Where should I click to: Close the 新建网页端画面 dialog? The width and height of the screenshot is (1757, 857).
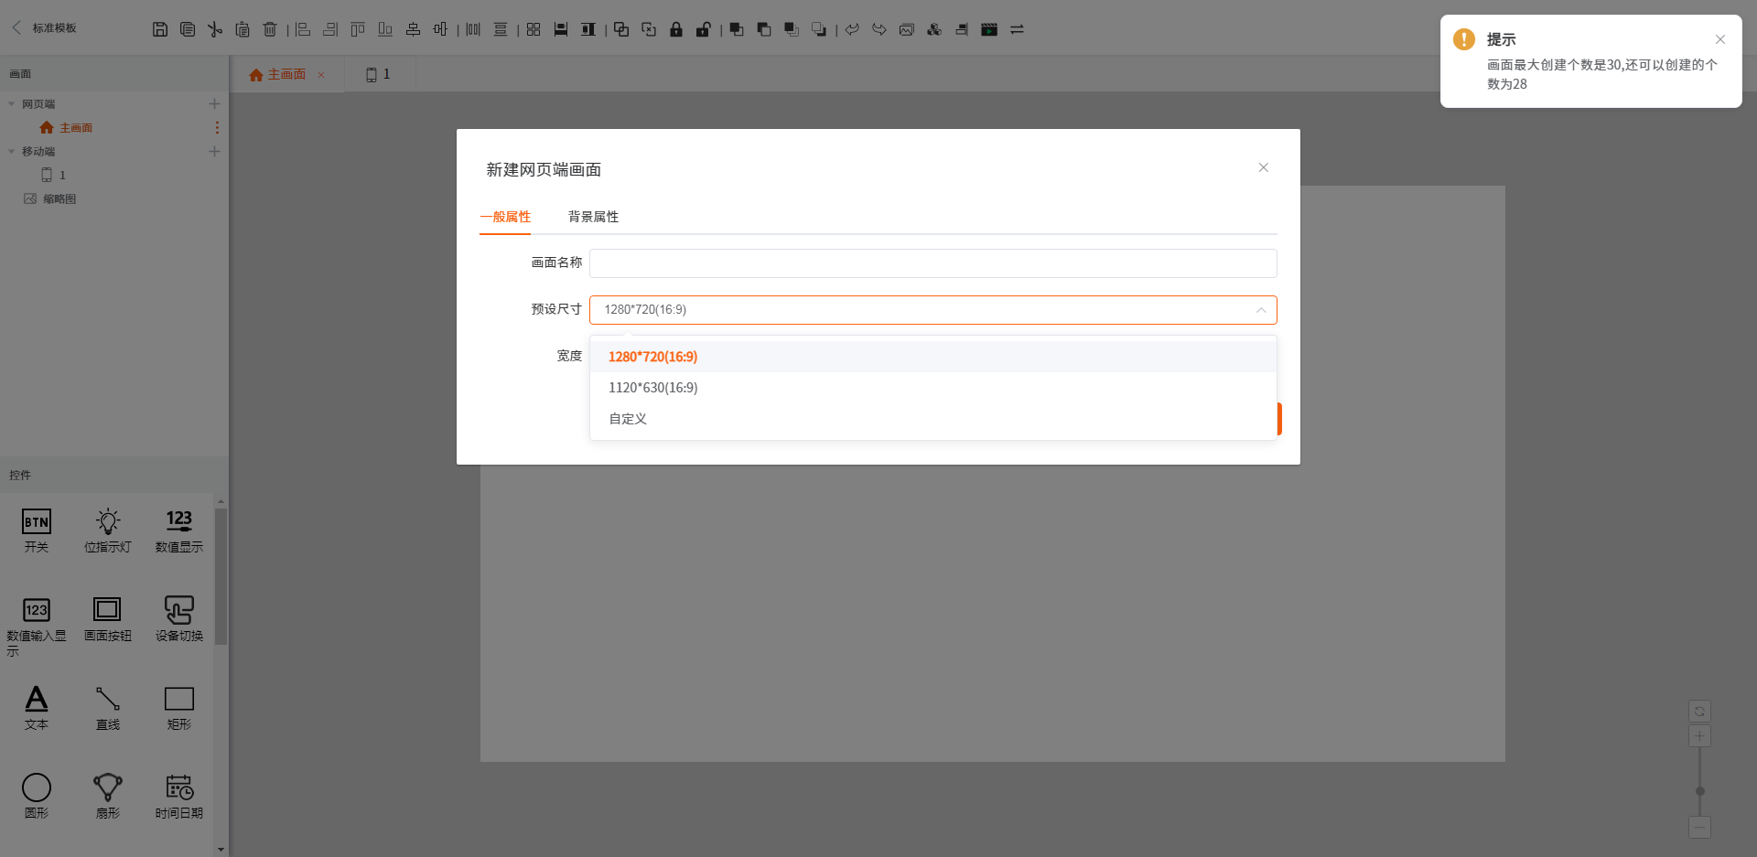point(1263,167)
